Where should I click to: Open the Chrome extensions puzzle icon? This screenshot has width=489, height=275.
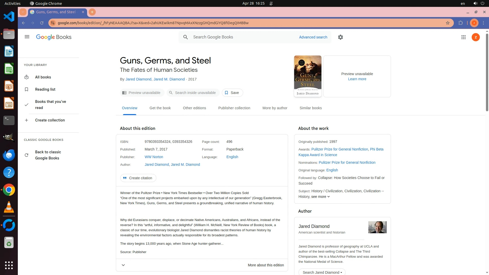pyautogui.click(x=460, y=23)
